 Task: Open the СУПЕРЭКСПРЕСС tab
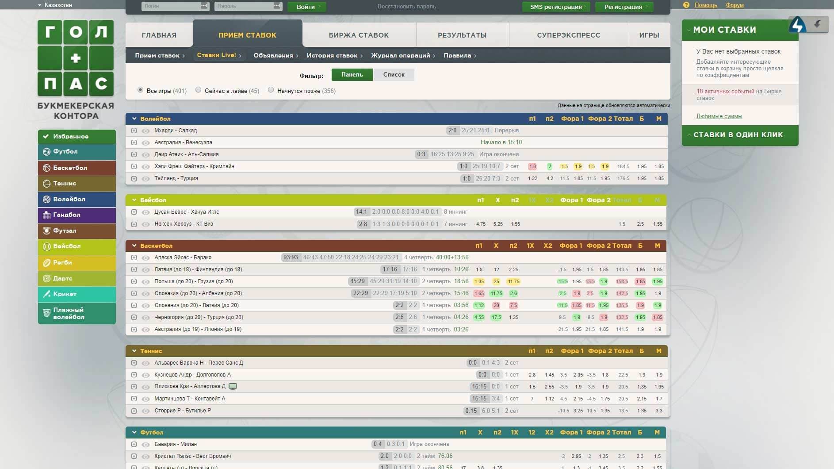point(569,35)
